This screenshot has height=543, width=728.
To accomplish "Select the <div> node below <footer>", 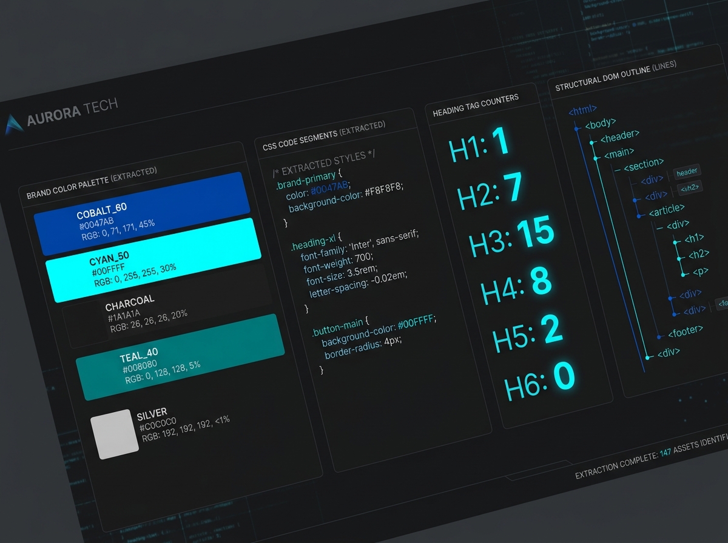I will click(x=669, y=353).
